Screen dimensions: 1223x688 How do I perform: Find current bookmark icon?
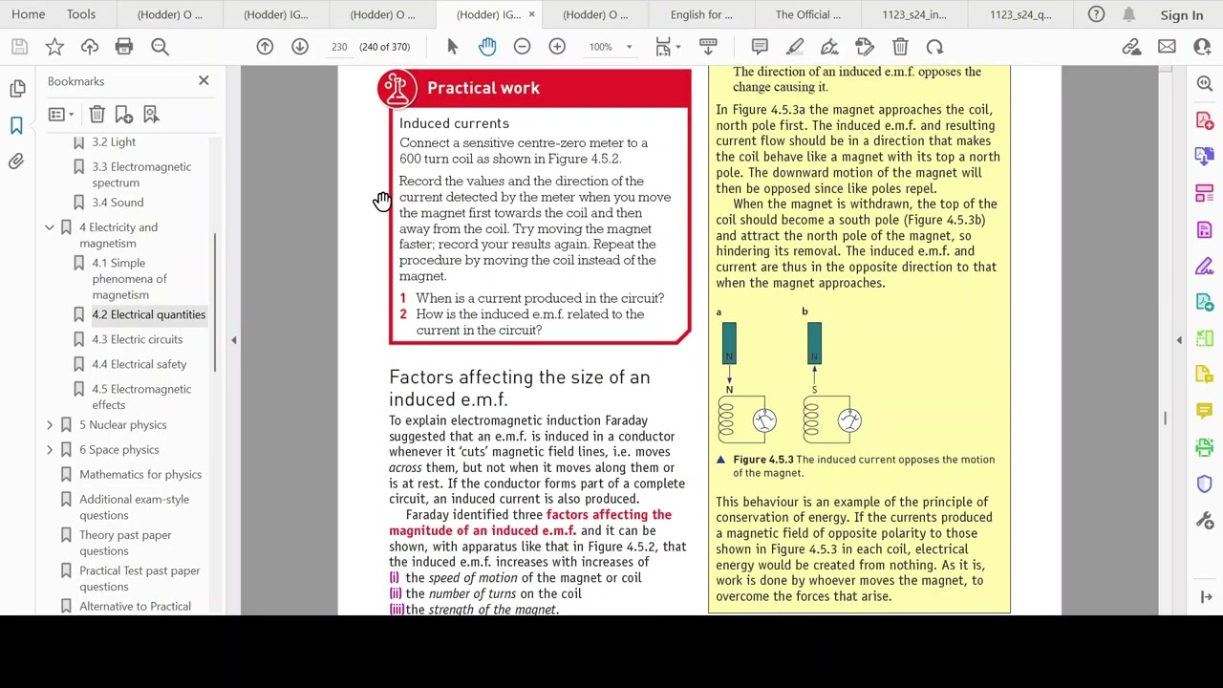coord(151,115)
